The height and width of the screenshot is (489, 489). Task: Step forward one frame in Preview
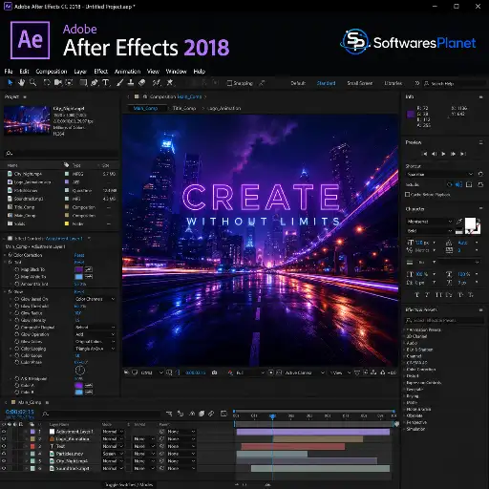[453, 154]
